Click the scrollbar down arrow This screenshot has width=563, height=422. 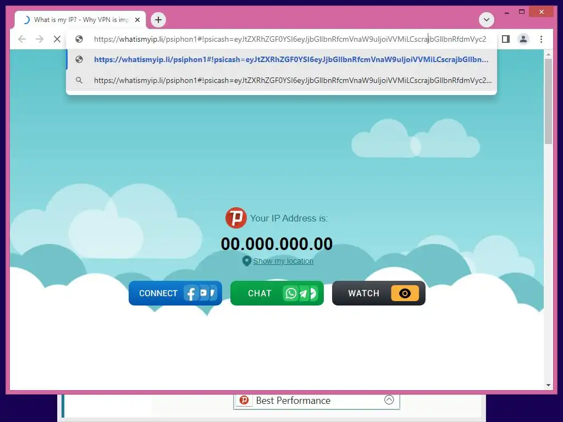[548, 385]
